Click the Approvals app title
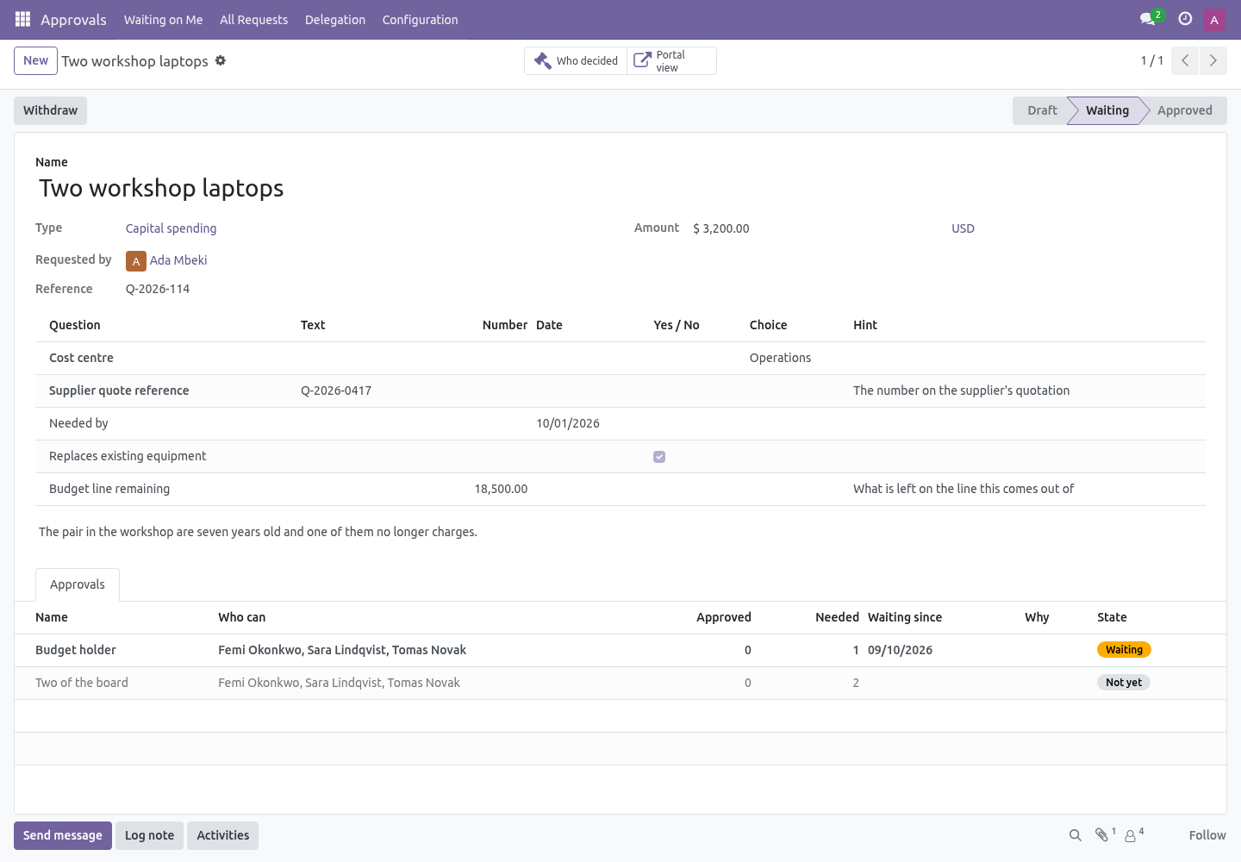1241x862 pixels. pyautogui.click(x=73, y=20)
